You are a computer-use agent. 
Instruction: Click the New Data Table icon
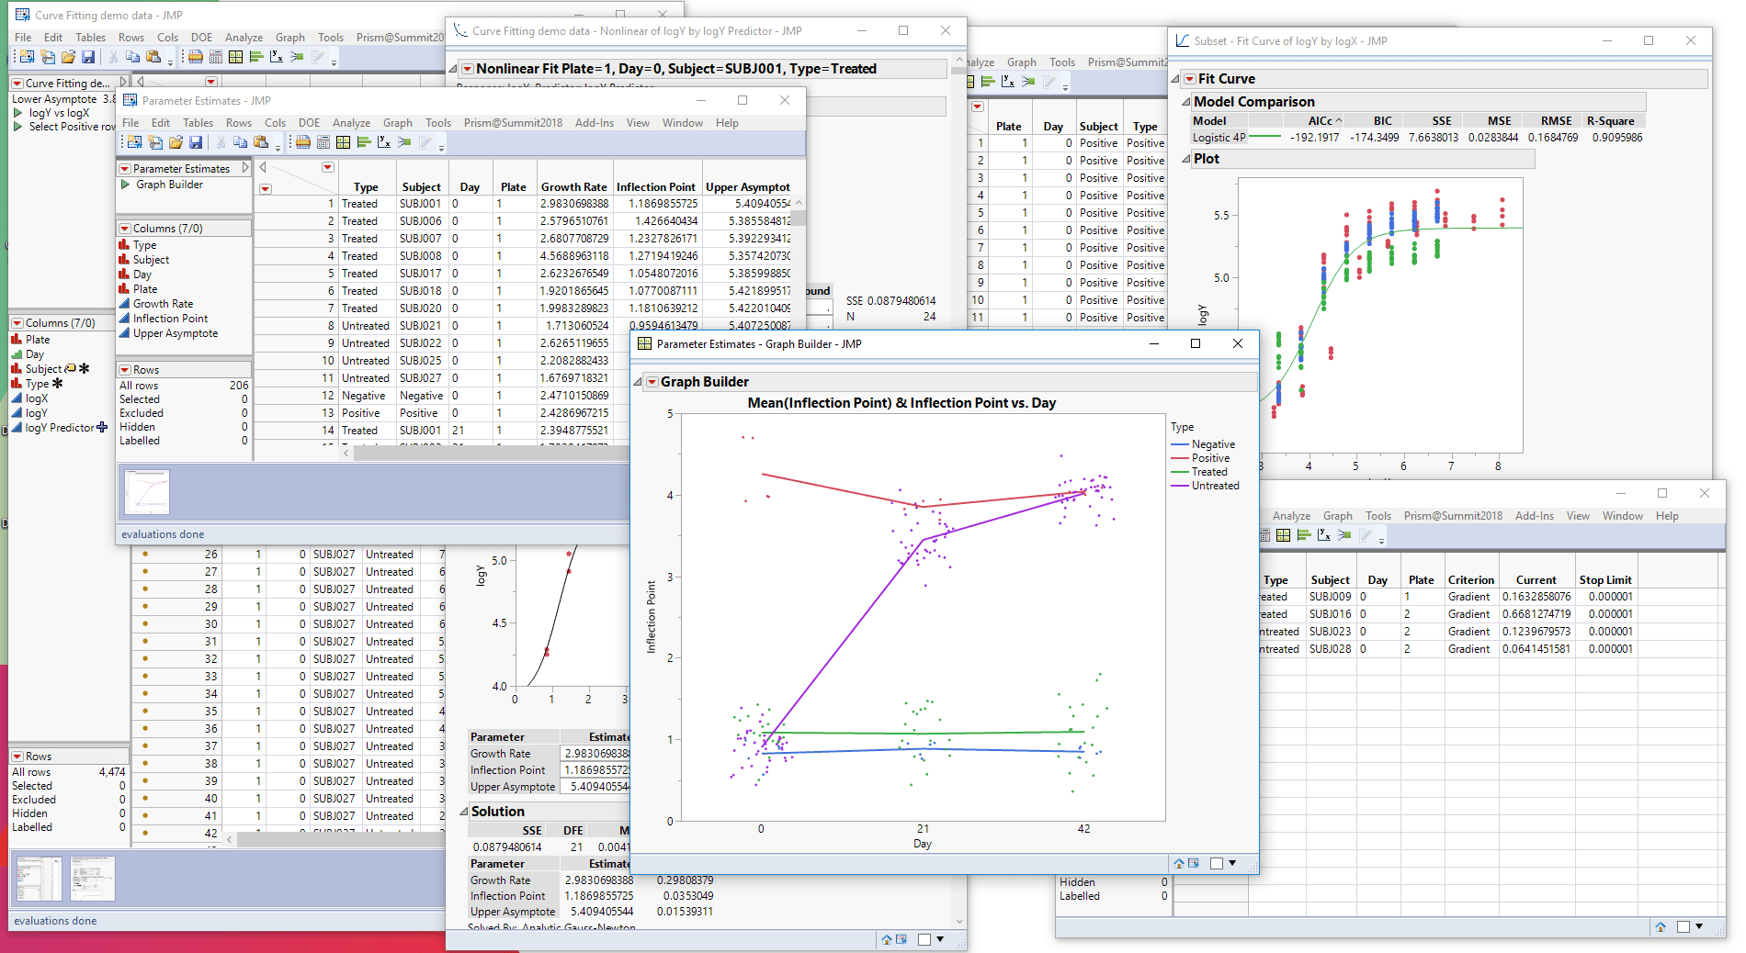tap(136, 142)
